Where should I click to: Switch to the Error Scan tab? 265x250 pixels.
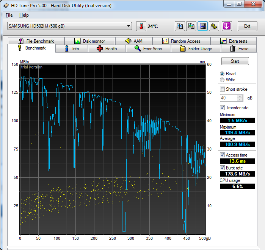[x=148, y=49]
